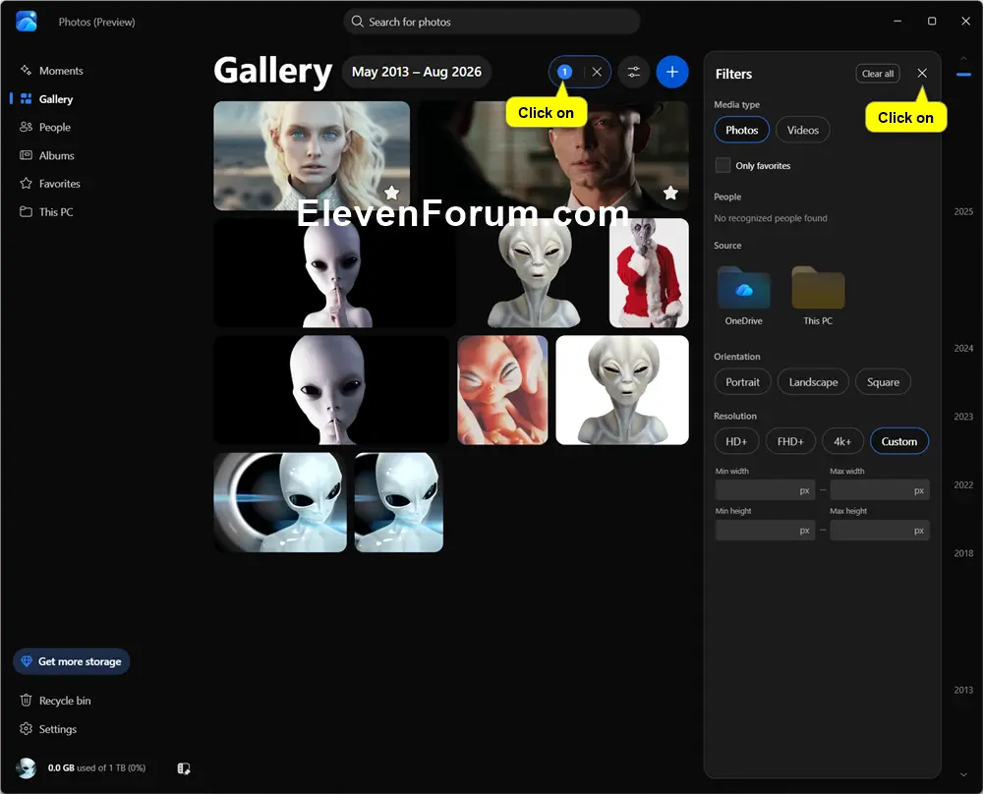Open the People section
Screen dimensions: 983x794
coord(54,127)
